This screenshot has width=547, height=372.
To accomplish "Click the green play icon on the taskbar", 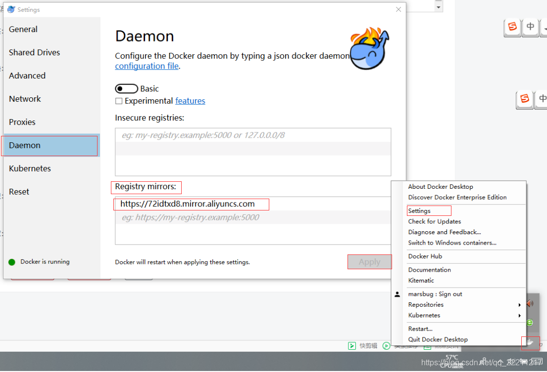I will coord(387,346).
